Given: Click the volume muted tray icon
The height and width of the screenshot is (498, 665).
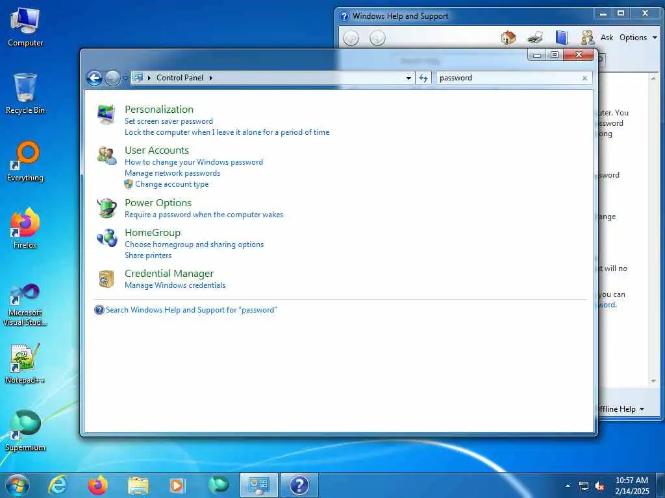Looking at the screenshot, I should click(599, 486).
